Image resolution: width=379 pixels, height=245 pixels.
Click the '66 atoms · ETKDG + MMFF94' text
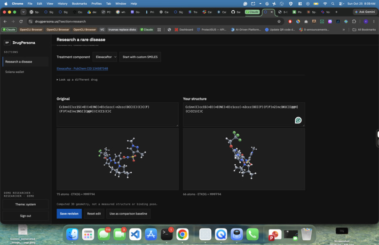click(202, 194)
